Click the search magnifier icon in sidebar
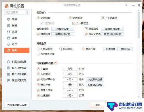 [x=27, y=12]
